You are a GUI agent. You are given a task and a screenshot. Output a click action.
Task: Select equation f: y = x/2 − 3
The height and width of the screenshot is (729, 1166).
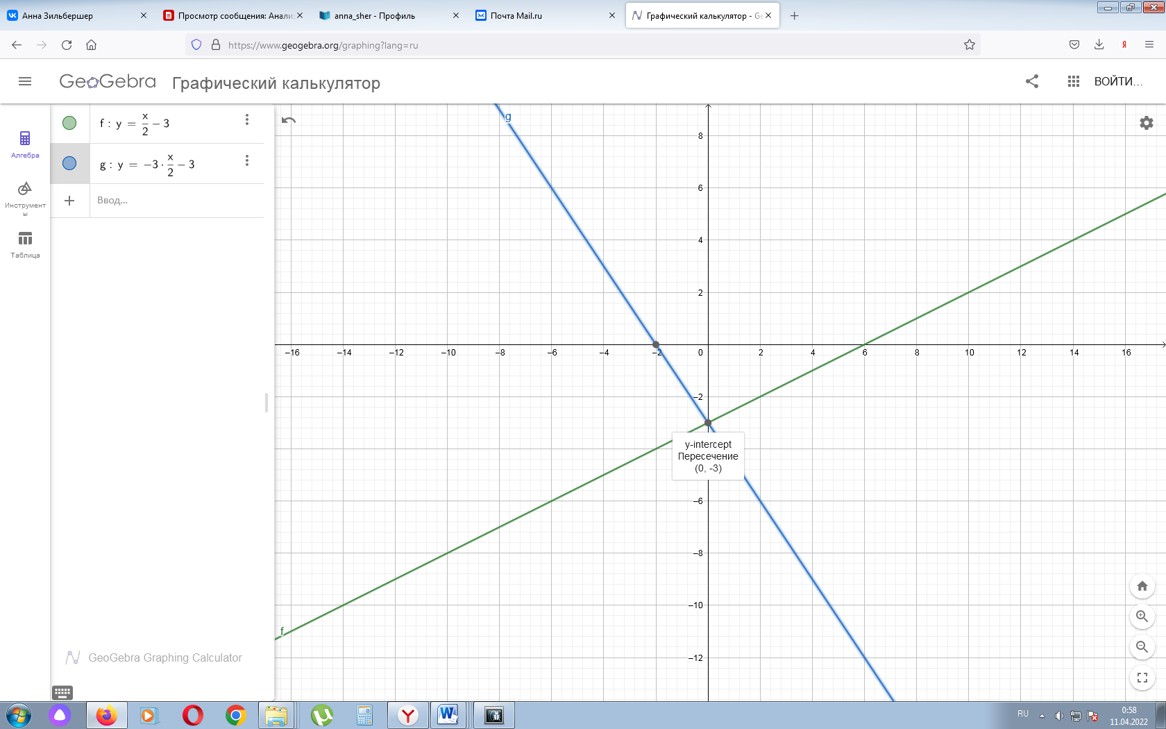[135, 124]
